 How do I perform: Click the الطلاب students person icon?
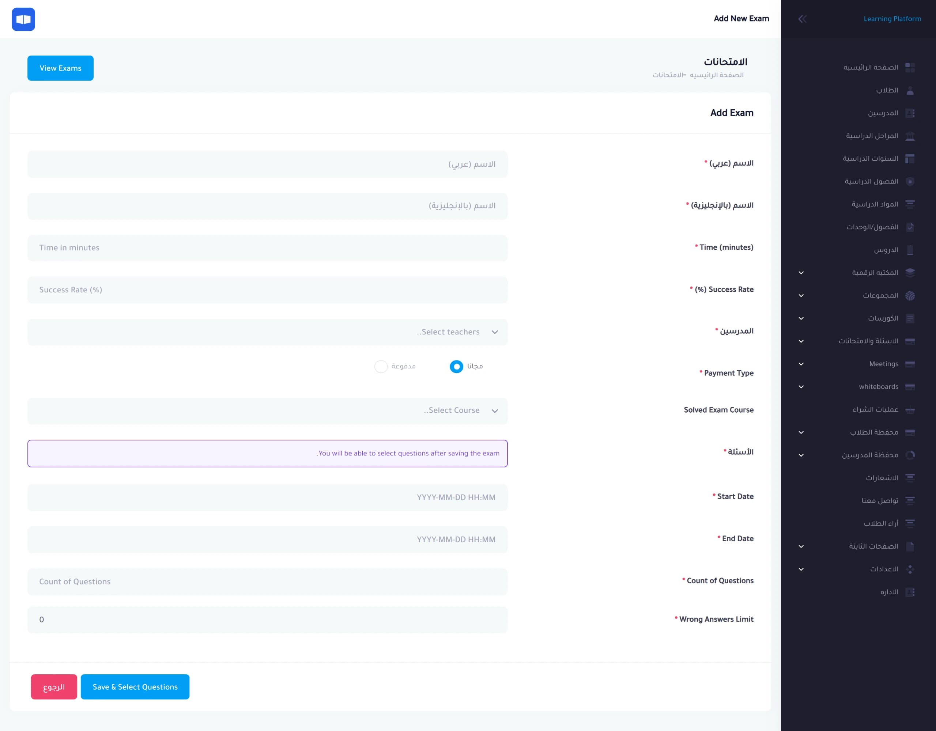tap(910, 90)
